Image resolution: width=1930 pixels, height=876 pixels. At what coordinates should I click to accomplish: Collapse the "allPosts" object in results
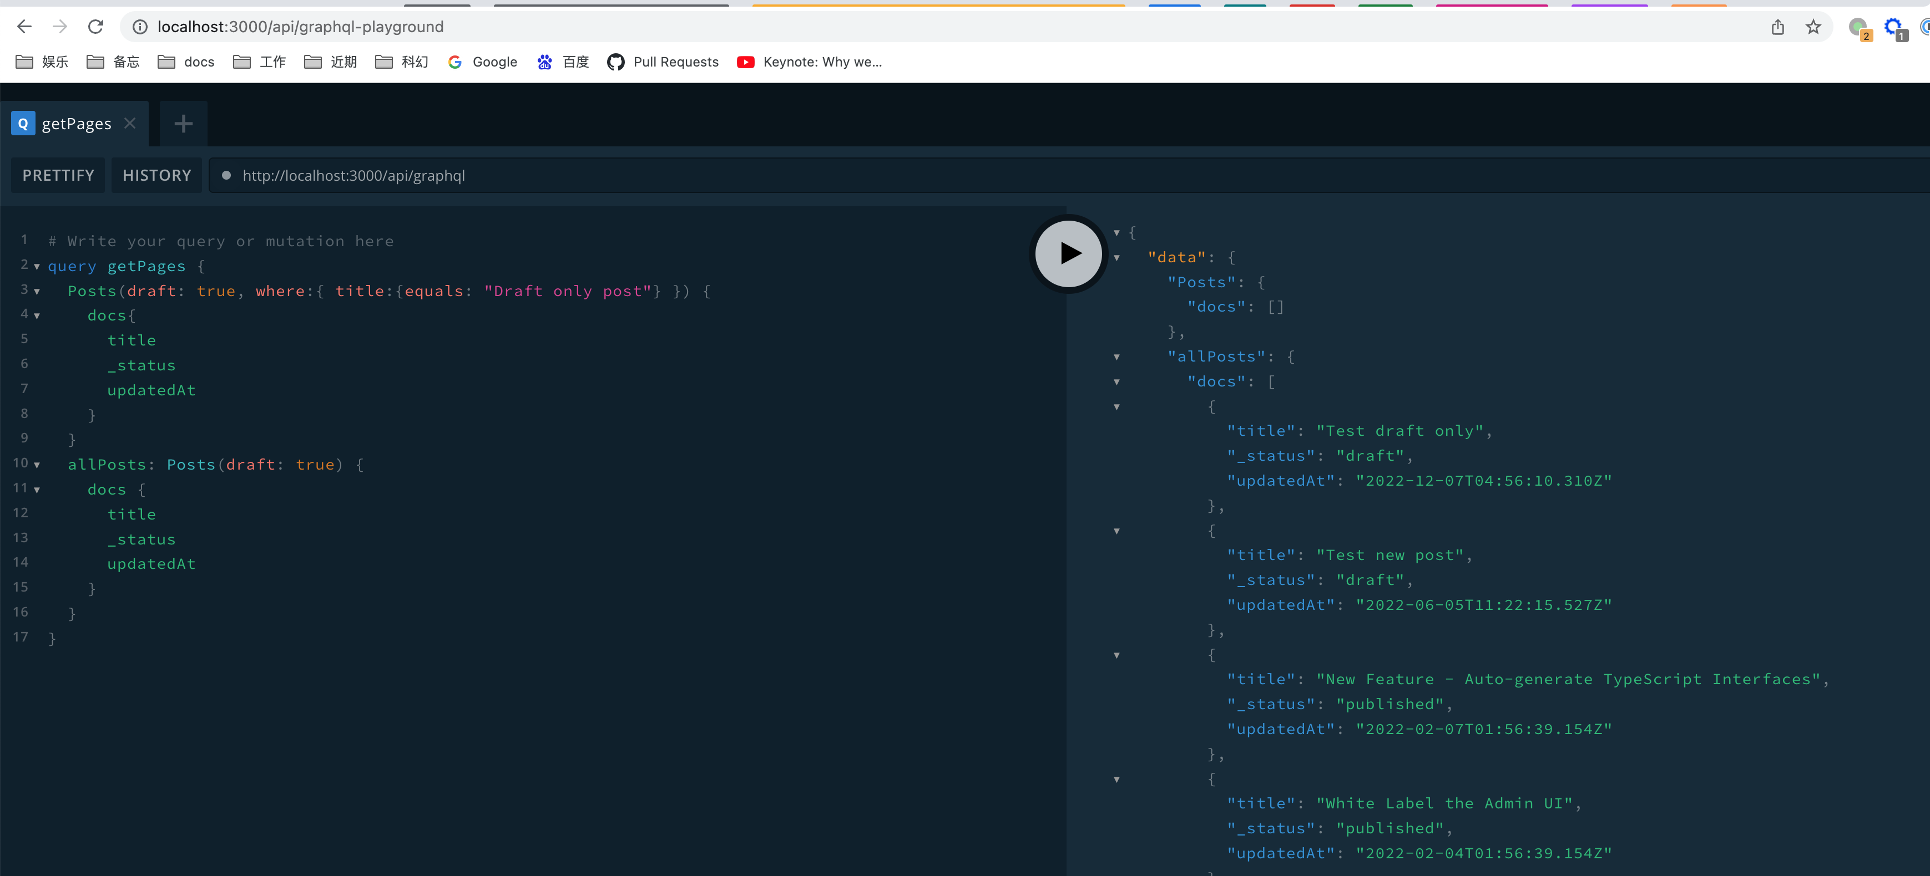pyautogui.click(x=1116, y=357)
